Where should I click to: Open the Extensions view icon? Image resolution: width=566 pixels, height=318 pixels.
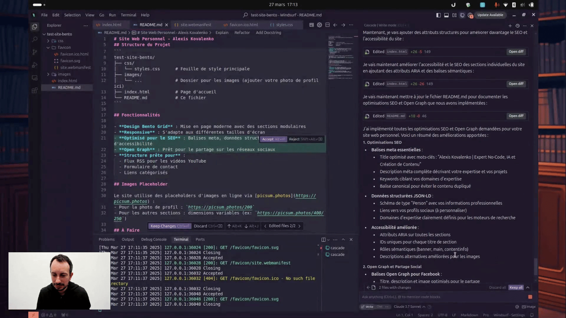34,90
